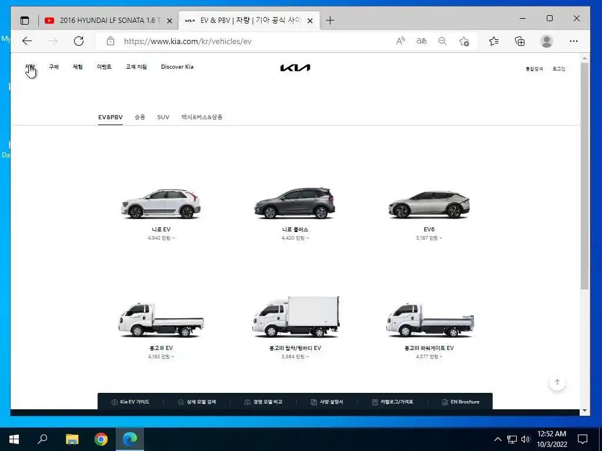Select the 승용 category tab

pyautogui.click(x=140, y=117)
